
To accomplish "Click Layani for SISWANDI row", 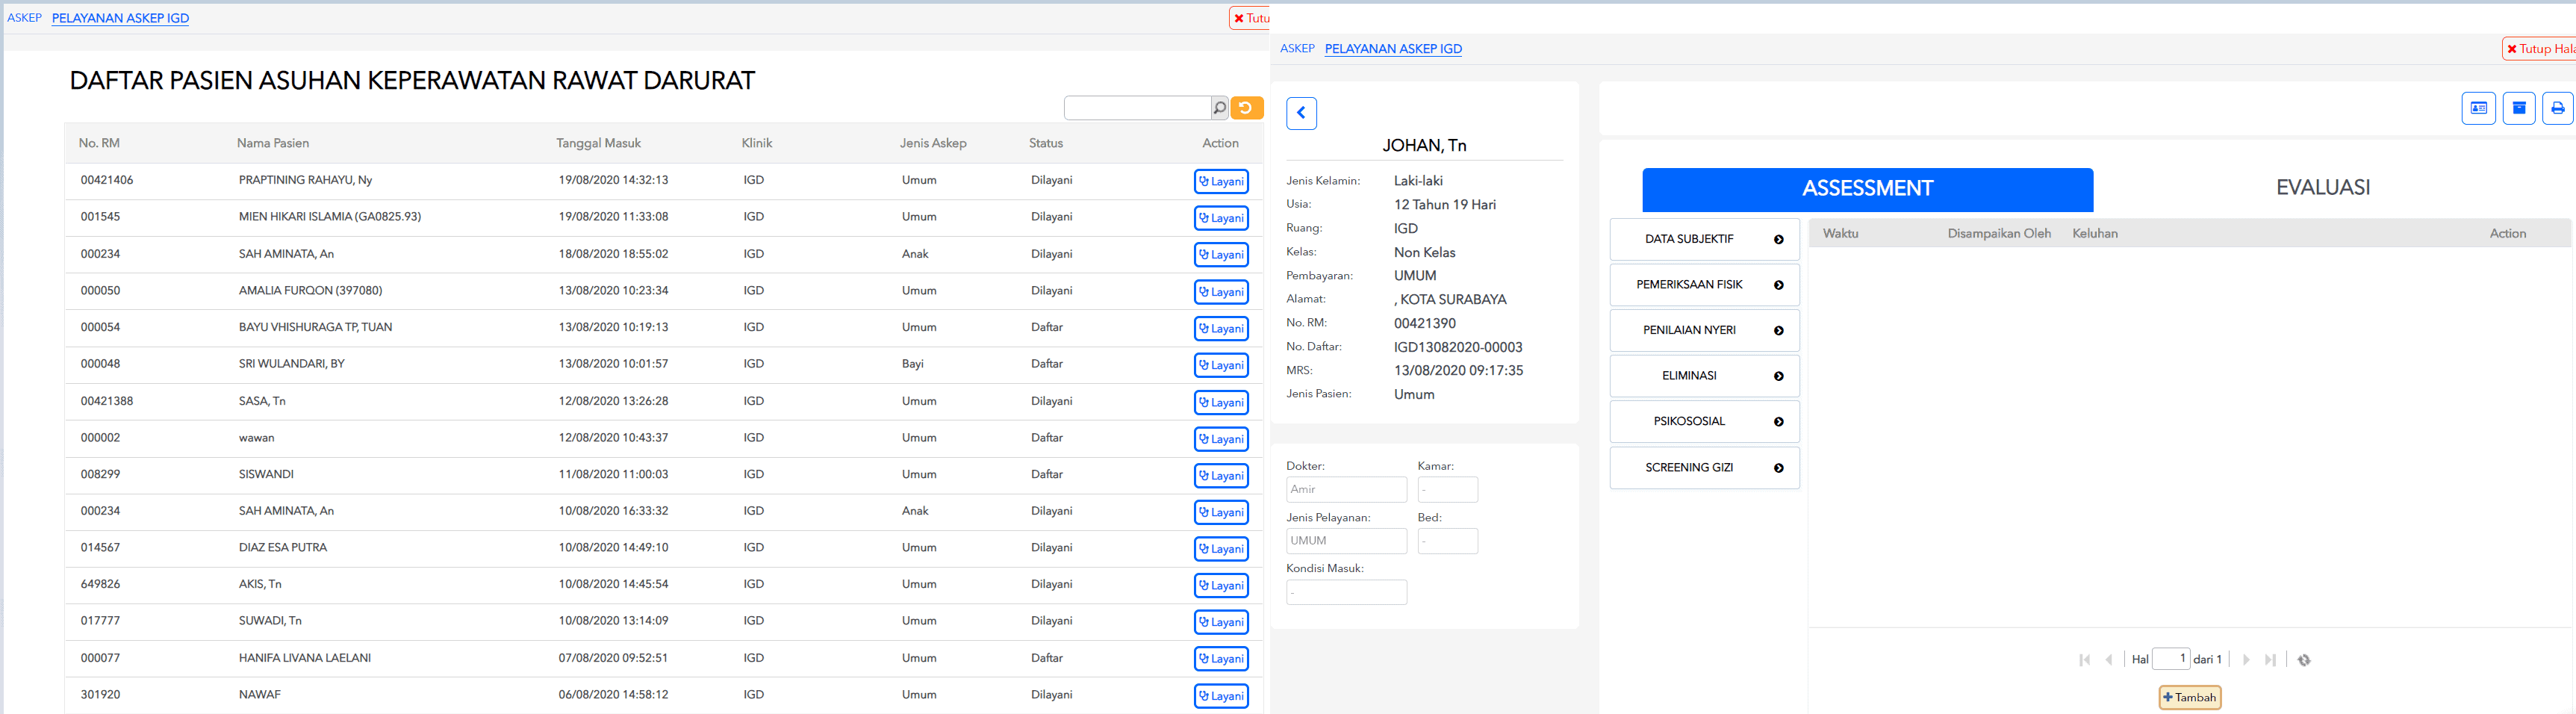I will click(1221, 475).
